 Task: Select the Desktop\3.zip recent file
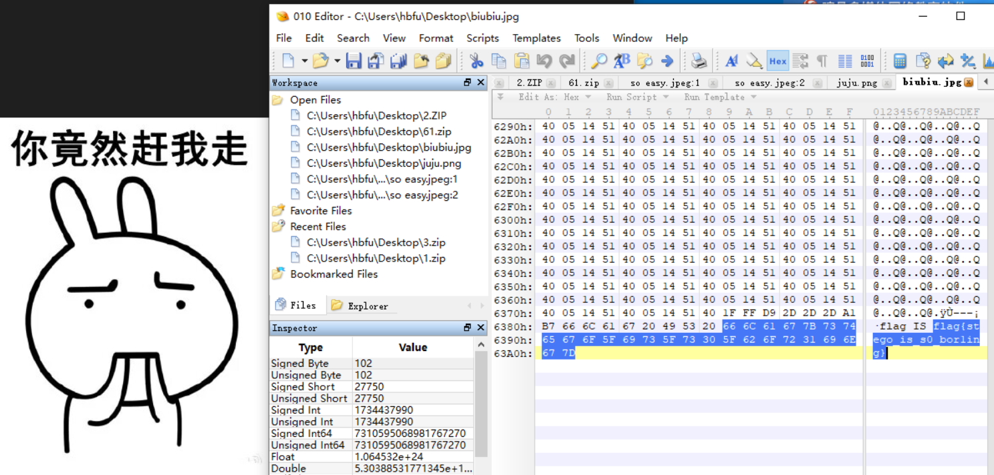(x=376, y=242)
